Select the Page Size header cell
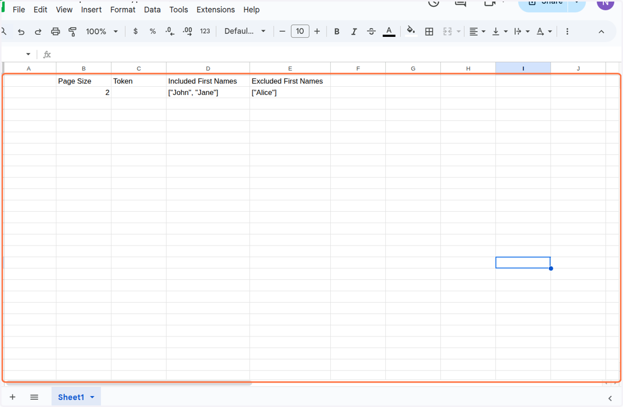 (x=84, y=81)
